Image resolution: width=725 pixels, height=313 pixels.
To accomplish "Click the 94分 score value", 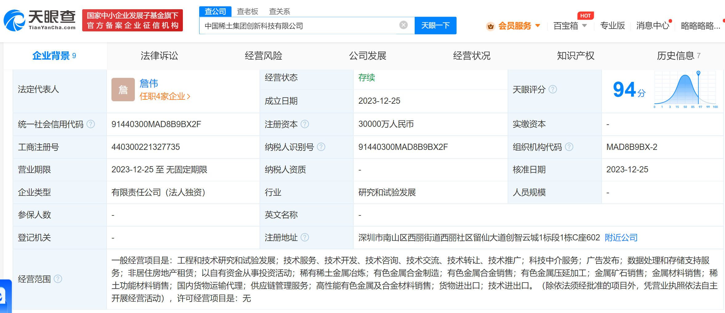I will tap(629, 90).
